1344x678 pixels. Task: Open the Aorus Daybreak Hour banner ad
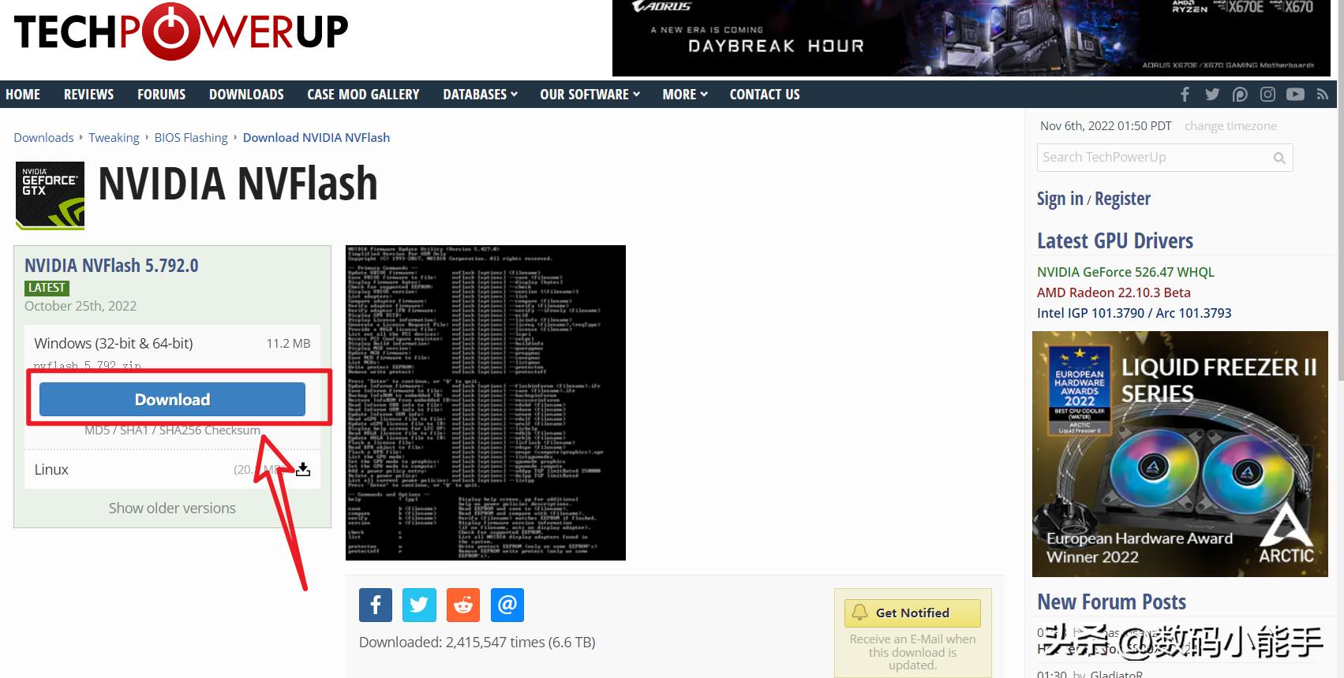[x=971, y=38]
